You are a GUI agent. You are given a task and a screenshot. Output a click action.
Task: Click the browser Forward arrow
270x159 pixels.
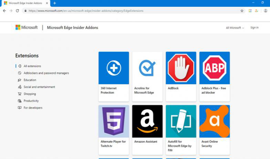pos(11,11)
